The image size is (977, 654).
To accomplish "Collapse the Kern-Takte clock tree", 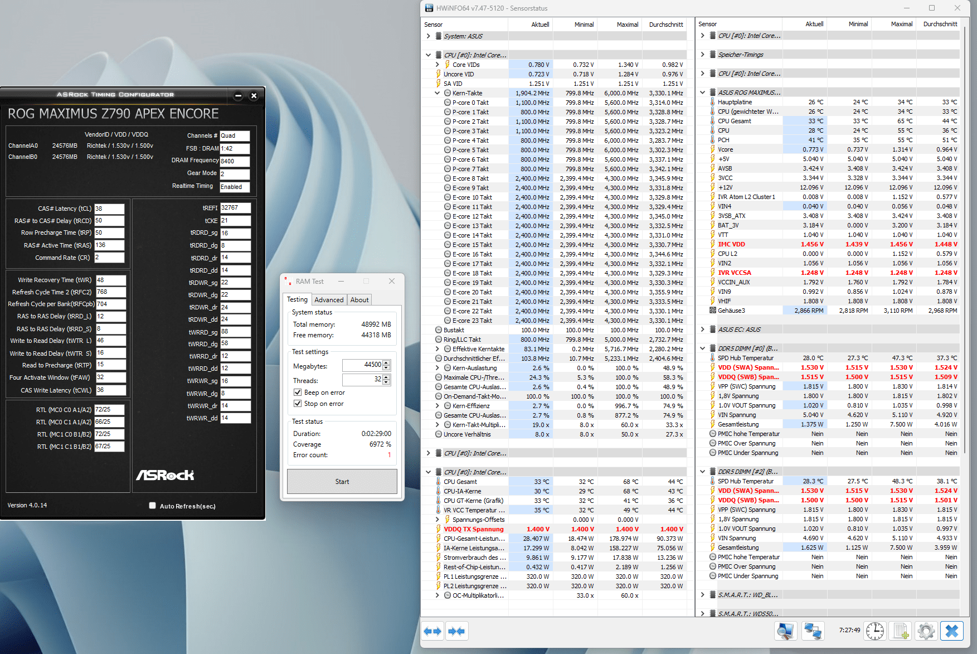I will (437, 93).
